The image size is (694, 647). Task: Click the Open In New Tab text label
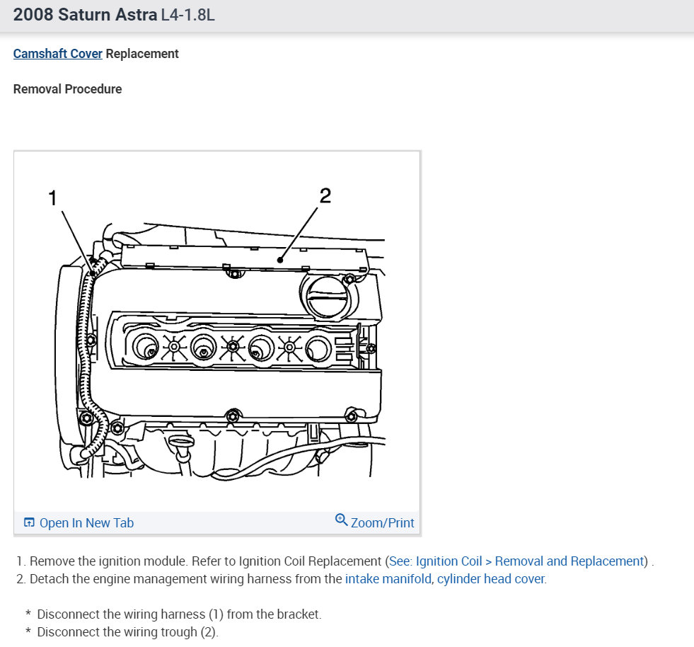(86, 522)
